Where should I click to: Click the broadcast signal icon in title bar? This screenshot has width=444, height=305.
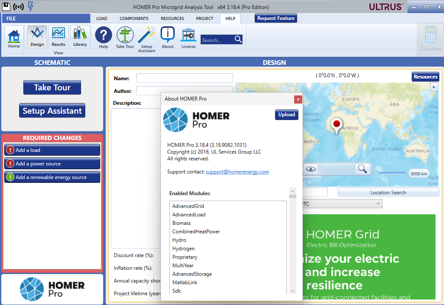tap(18, 6)
